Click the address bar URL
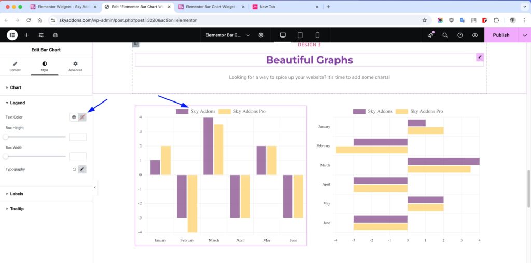 (128, 20)
